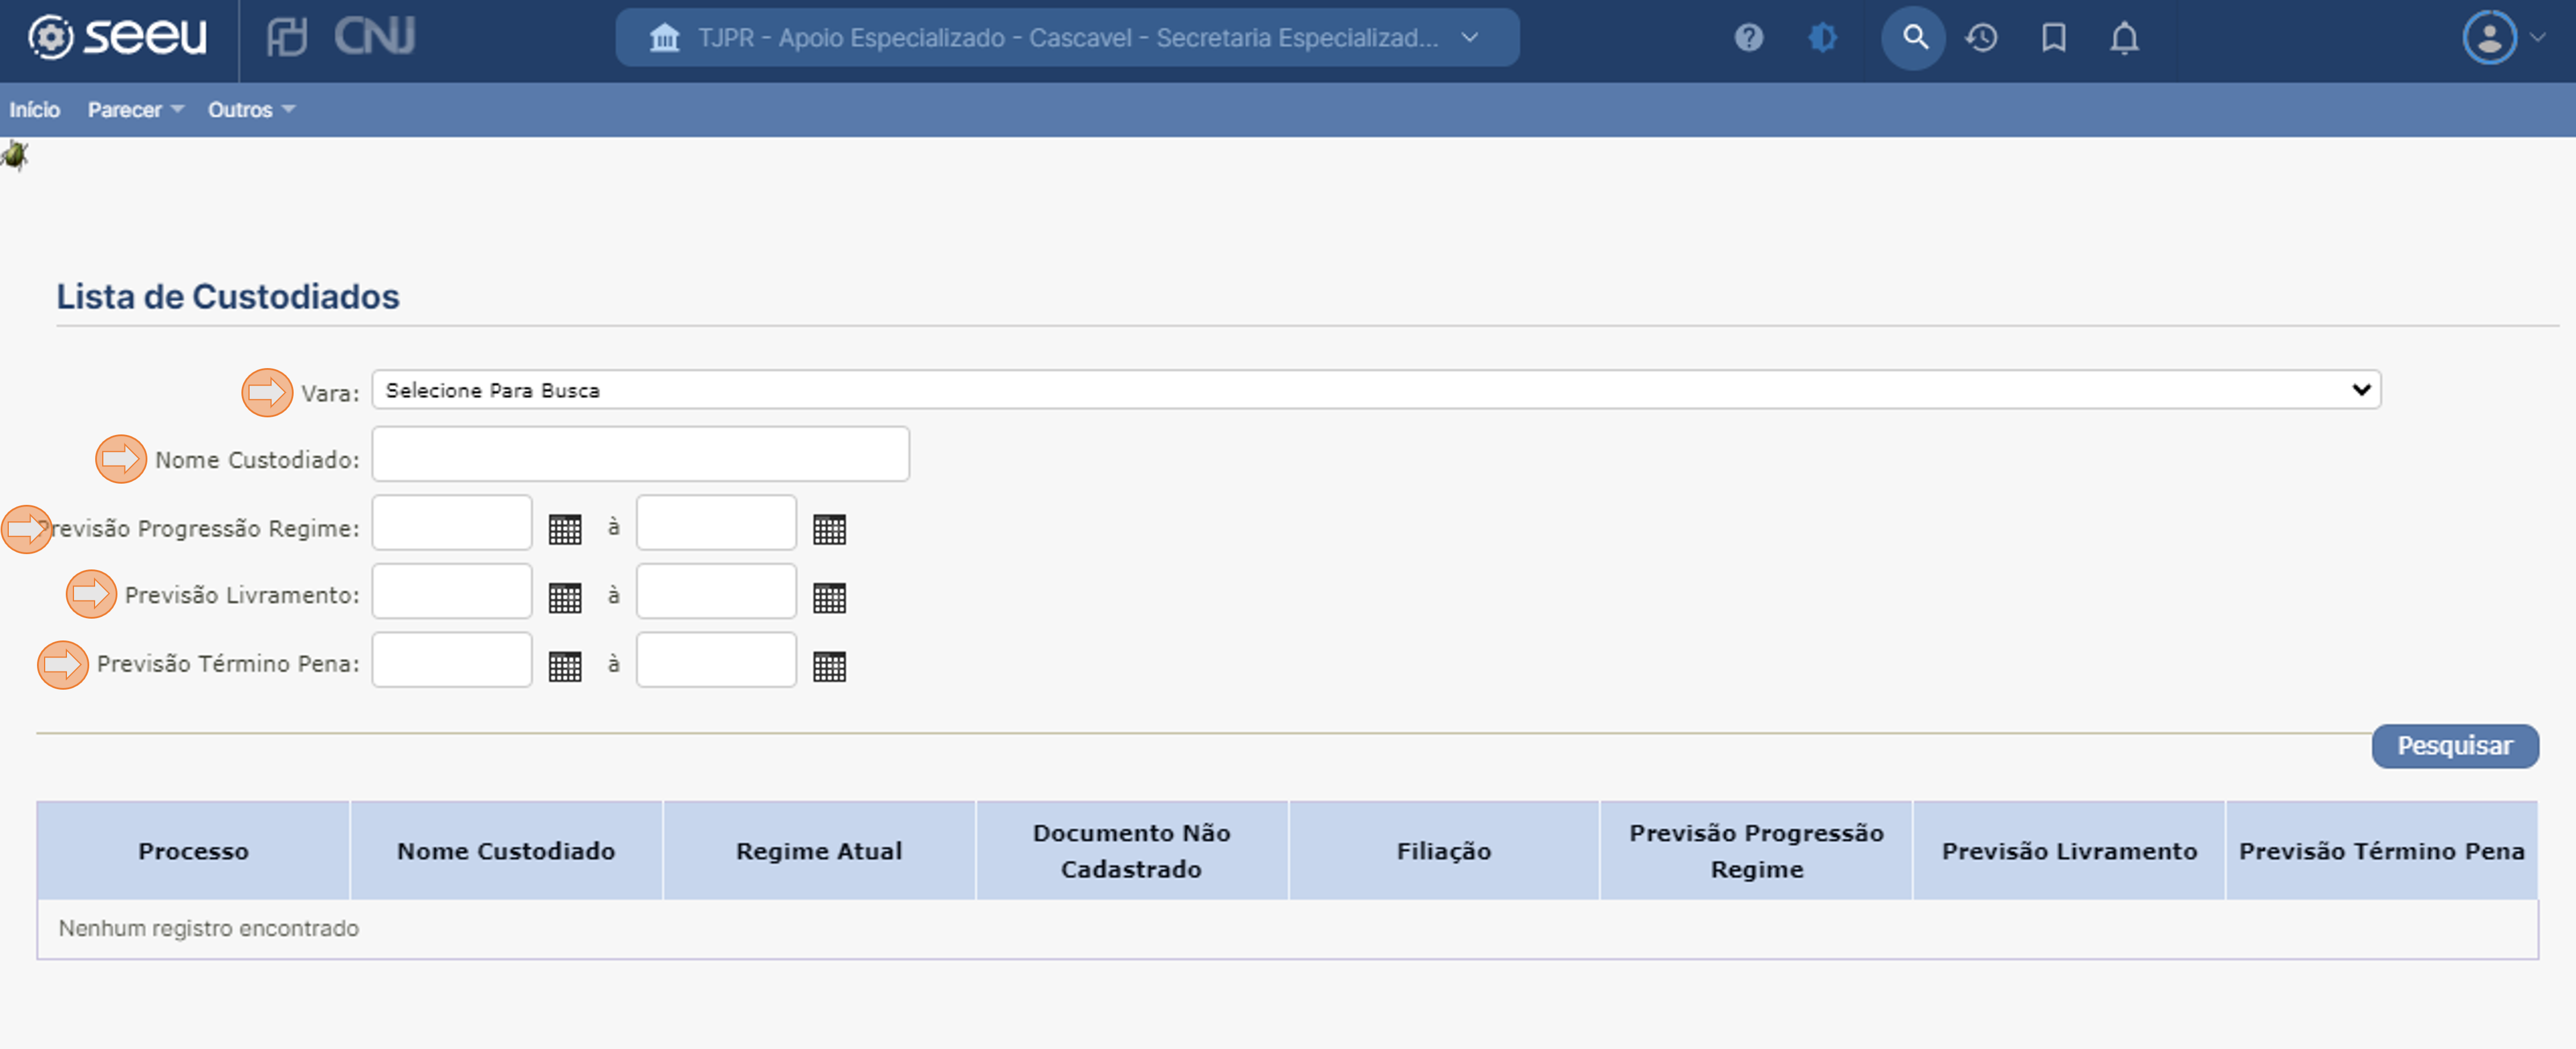Image resolution: width=2576 pixels, height=1049 pixels.
Task: Click the Nenhum registro encontrado text
Action: [208, 928]
